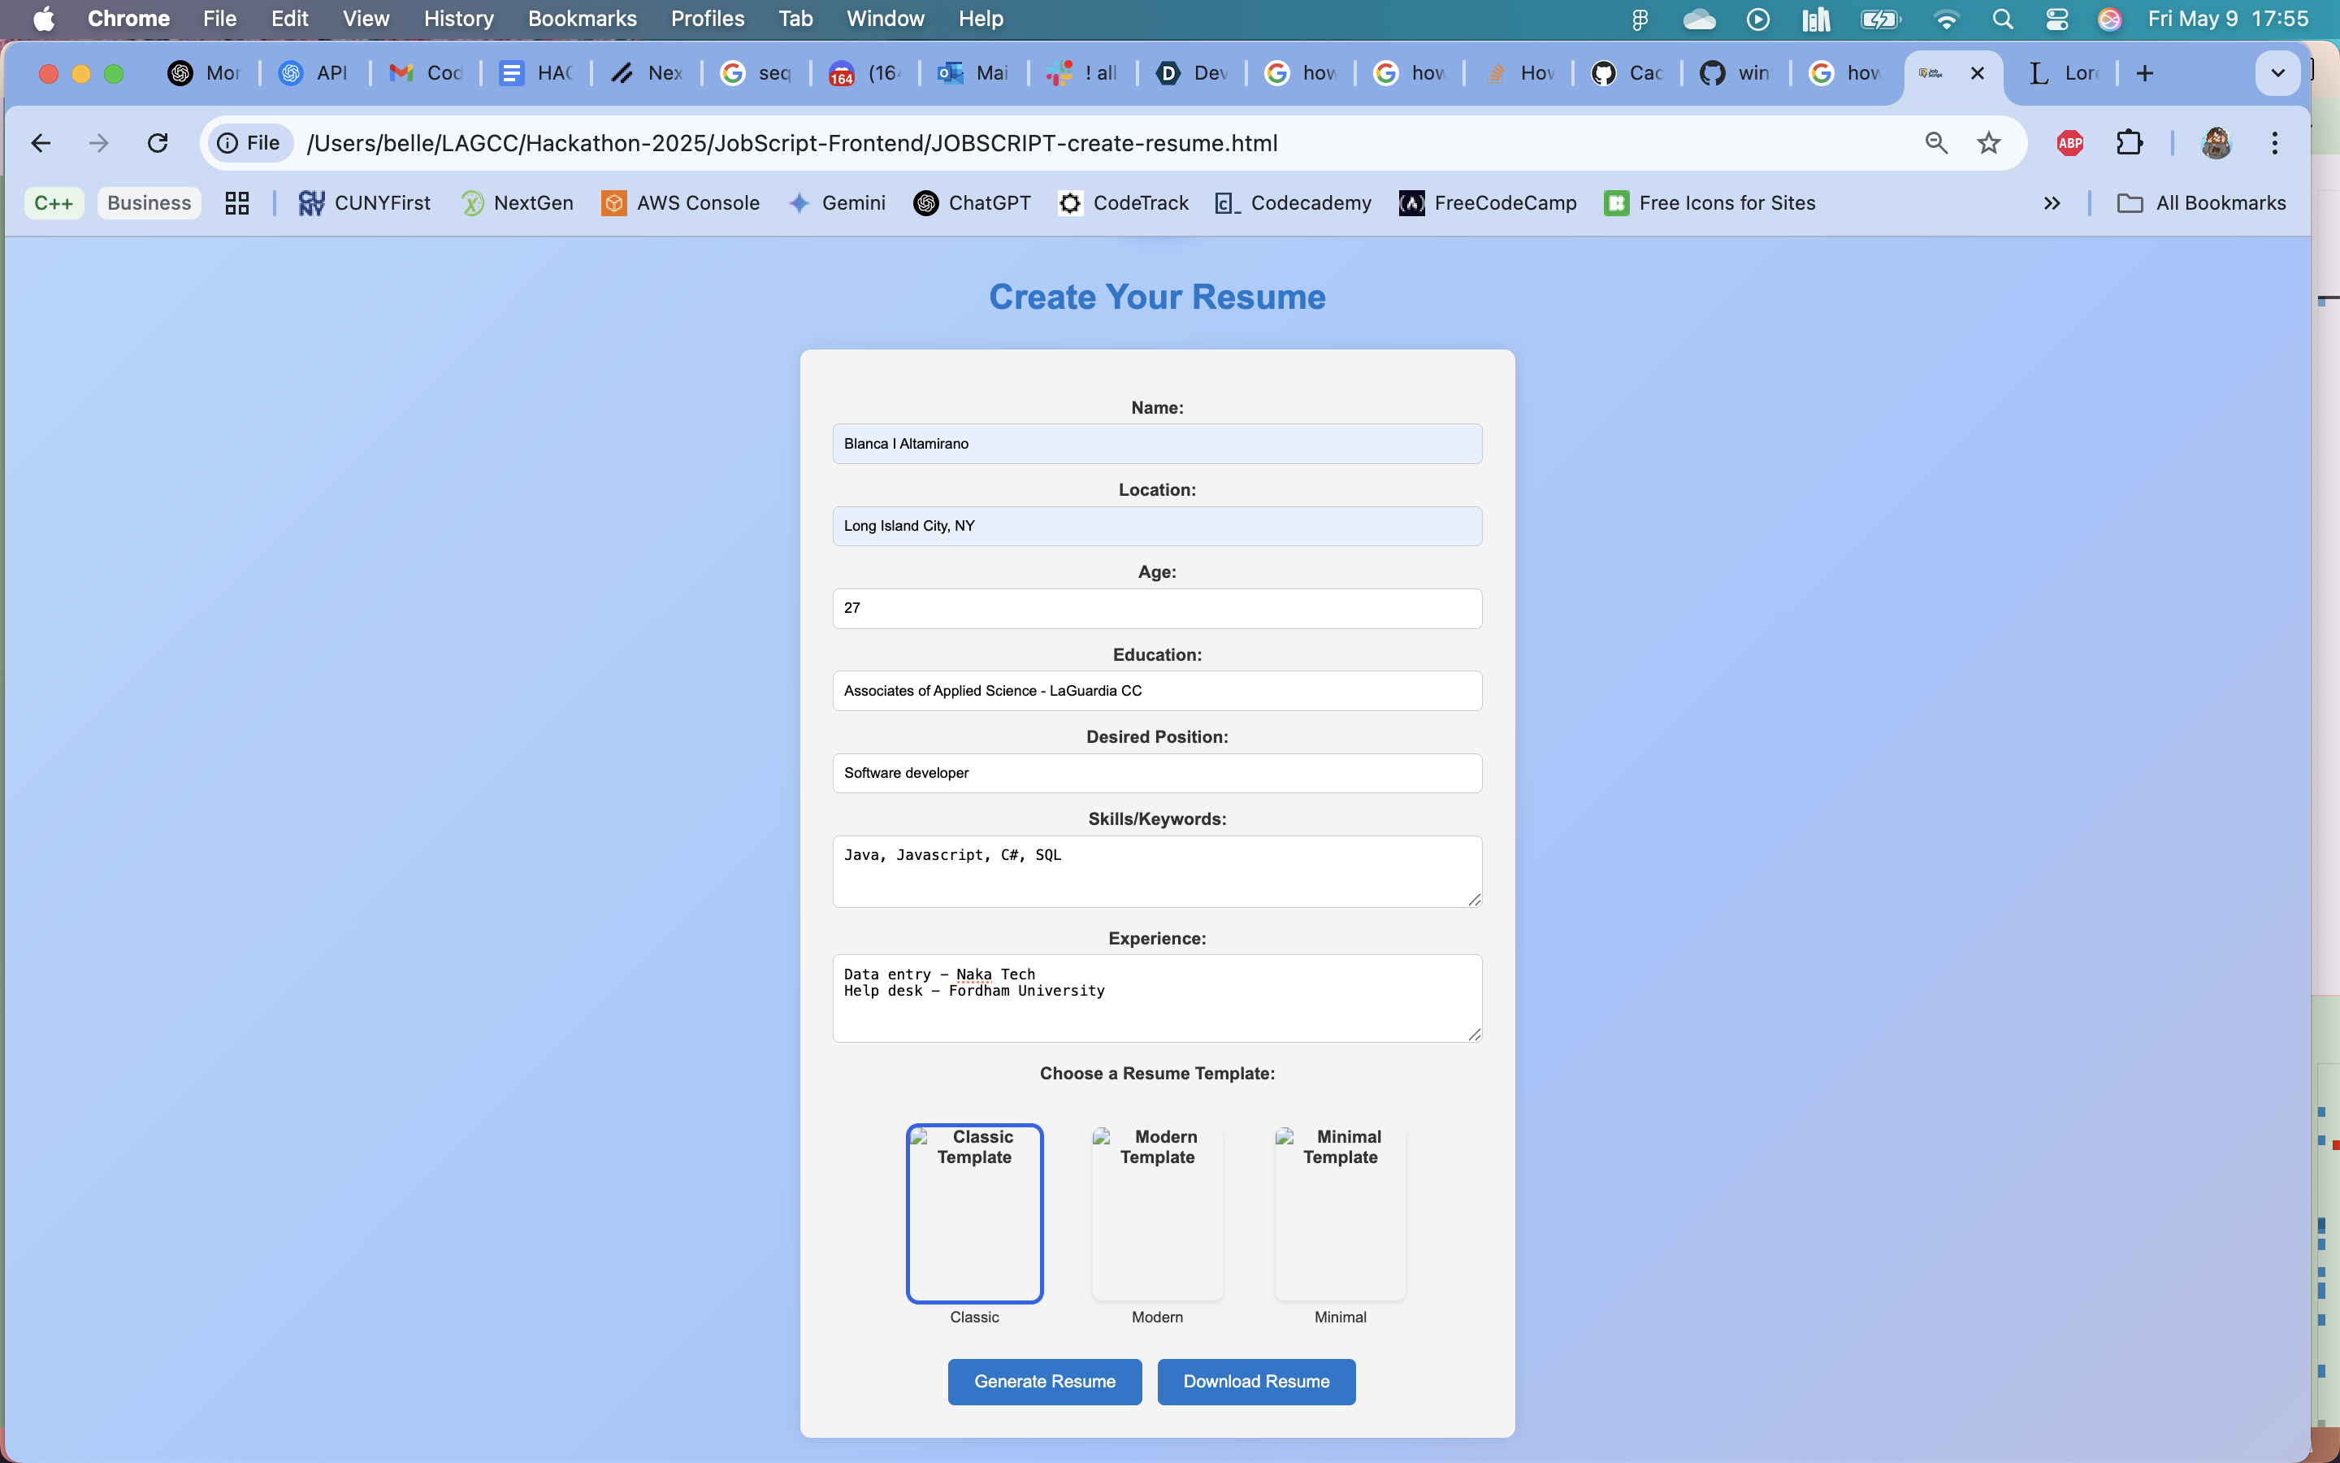Click the AdBlock Plus extension icon

pyautogui.click(x=2069, y=143)
